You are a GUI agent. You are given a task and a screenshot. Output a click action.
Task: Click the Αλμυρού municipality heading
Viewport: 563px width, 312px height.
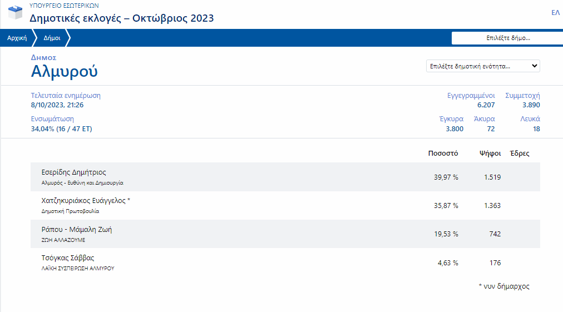pyautogui.click(x=64, y=71)
